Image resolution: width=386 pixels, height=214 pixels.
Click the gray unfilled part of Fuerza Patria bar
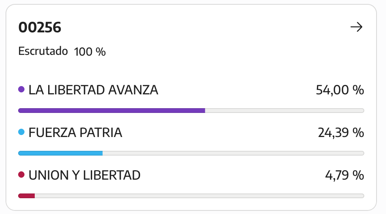coord(233,153)
